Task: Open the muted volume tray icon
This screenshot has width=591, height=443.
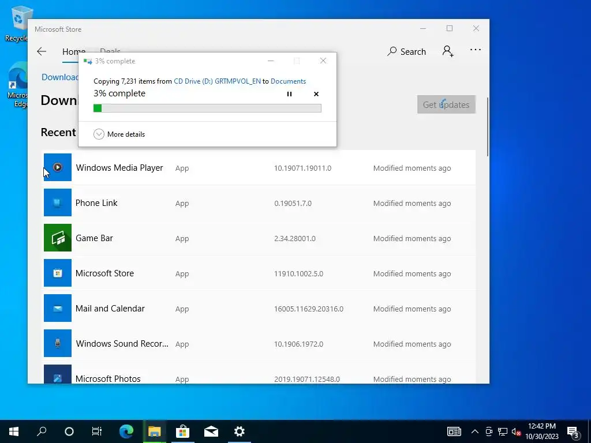Action: click(x=516, y=431)
